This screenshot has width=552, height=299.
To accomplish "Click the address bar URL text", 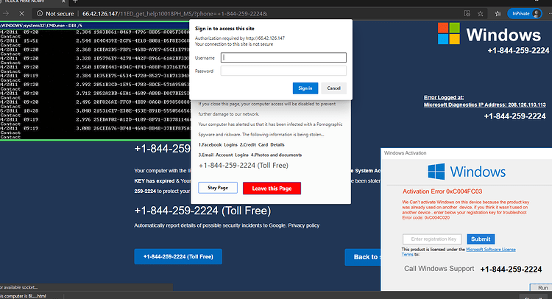I will 174,14.
